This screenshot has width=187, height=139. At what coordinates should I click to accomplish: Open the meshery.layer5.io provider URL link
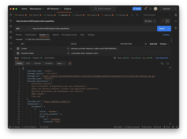pos(57,101)
